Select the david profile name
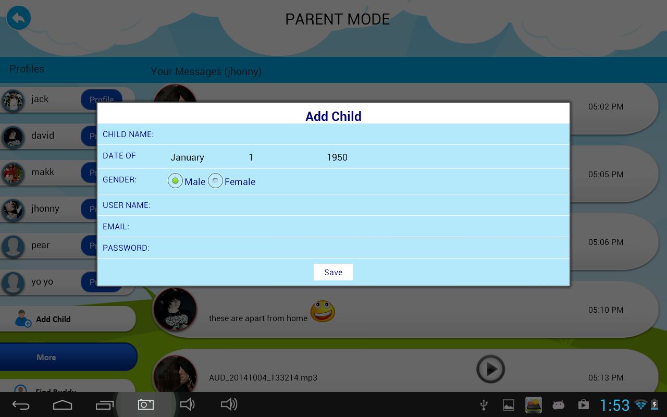The image size is (667, 417). pos(43,136)
